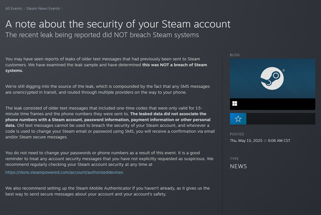Click the article title about Steam account security
Screen dimensions: 321x215
[x=118, y=23]
